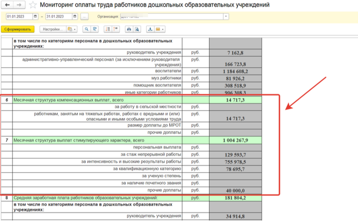The width and height of the screenshot is (358, 221).
Task: Open print preview icon
Action: coord(137,29)
